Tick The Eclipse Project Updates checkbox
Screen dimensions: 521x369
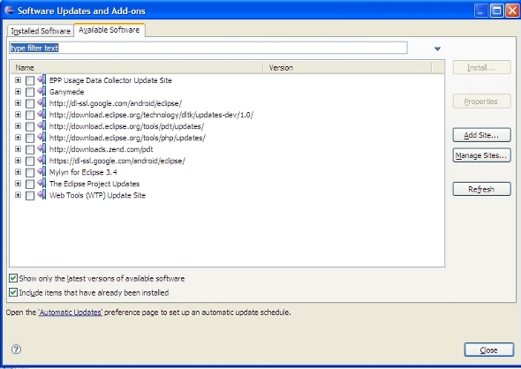(30, 184)
